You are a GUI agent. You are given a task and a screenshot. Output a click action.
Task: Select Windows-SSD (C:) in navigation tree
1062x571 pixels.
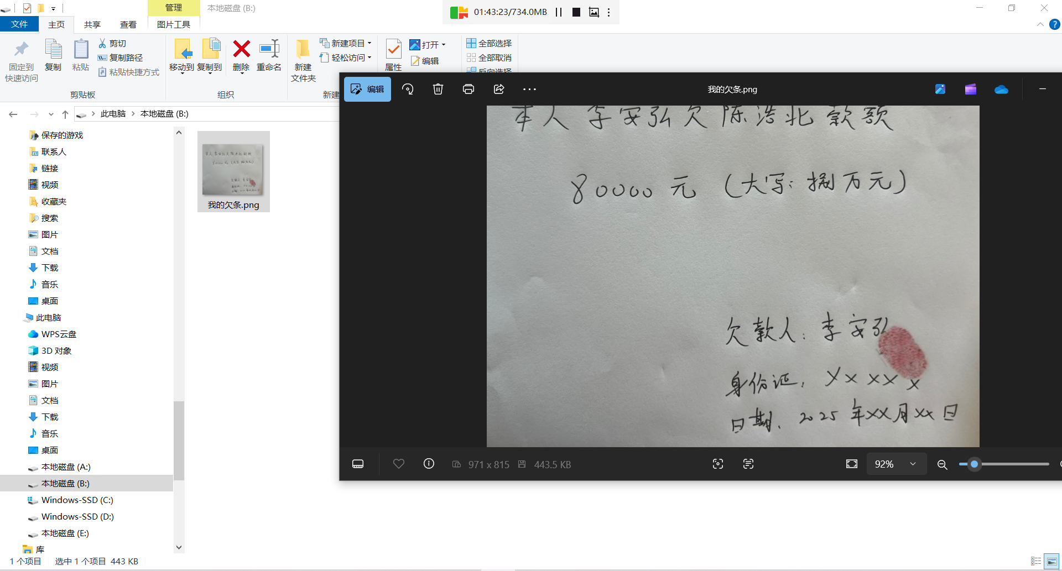click(x=77, y=500)
